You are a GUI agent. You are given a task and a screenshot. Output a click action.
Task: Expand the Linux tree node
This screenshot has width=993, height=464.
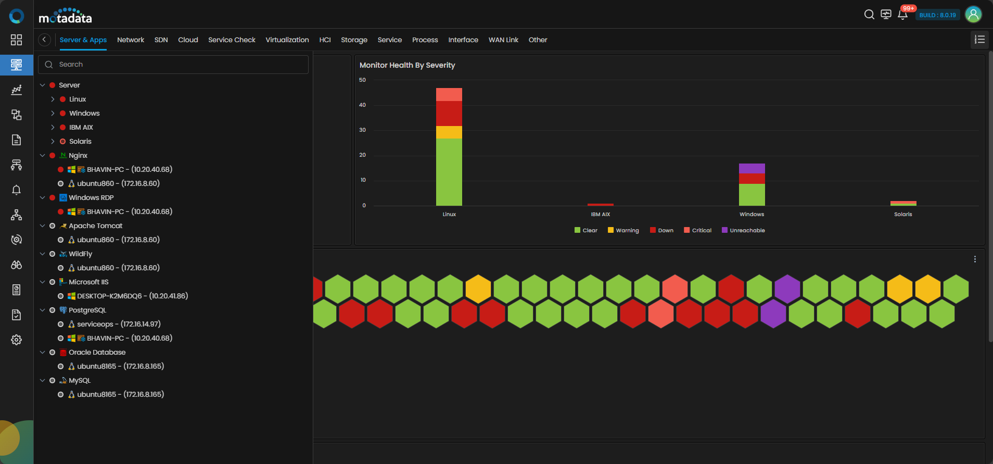point(53,99)
